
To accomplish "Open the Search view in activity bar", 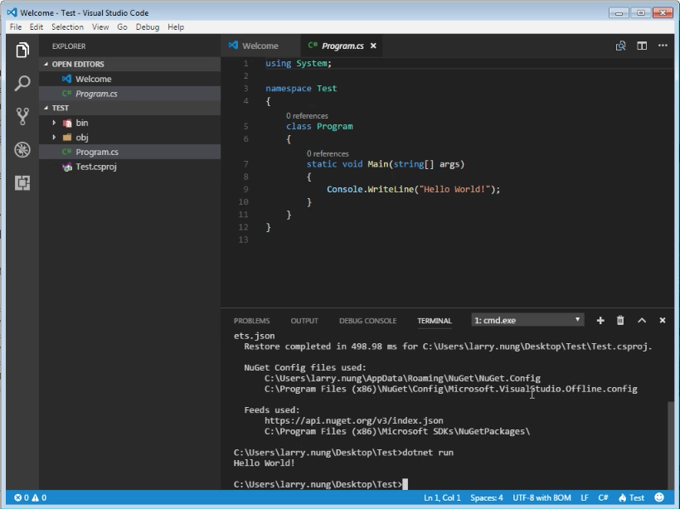I will (22, 83).
